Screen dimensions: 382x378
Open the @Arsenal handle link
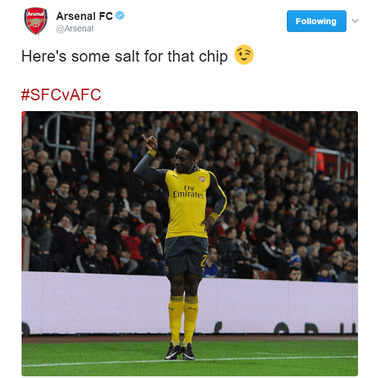75,29
